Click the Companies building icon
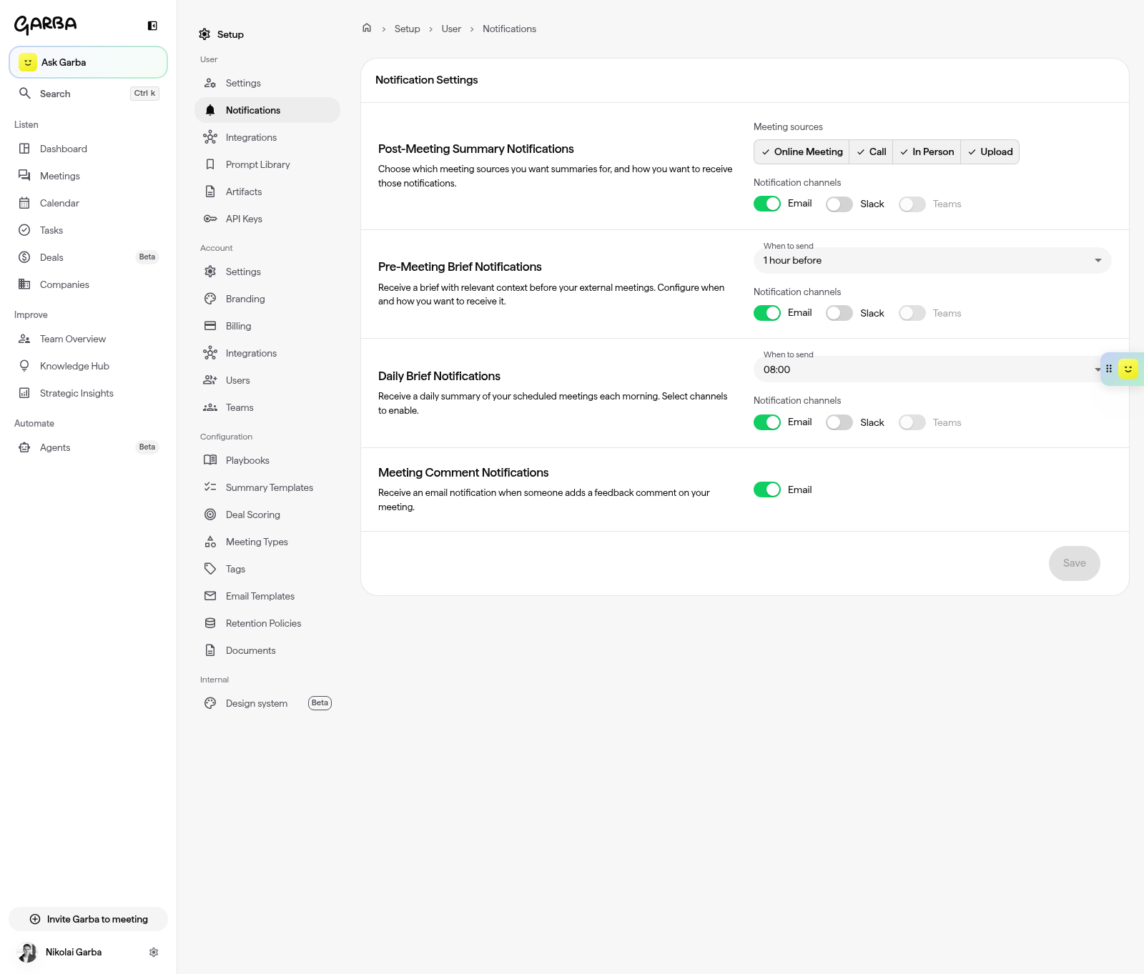This screenshot has height=974, width=1144. 24,284
